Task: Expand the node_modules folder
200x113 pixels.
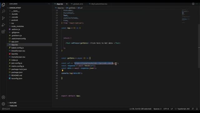Action: point(17,26)
